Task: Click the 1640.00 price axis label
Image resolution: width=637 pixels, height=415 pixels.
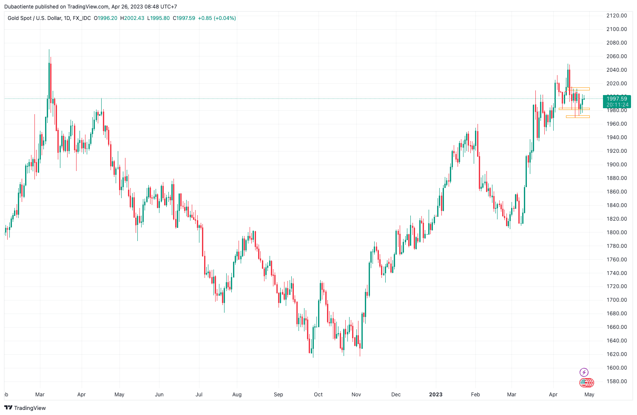Action: pos(617,341)
